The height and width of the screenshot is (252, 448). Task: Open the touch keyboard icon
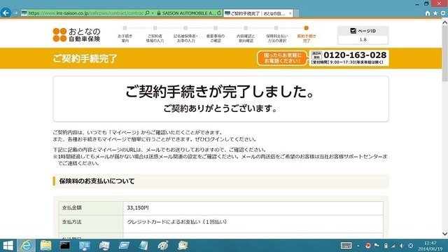(x=346, y=246)
